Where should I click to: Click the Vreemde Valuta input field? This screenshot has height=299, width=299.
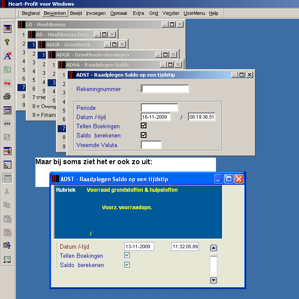tap(151, 145)
